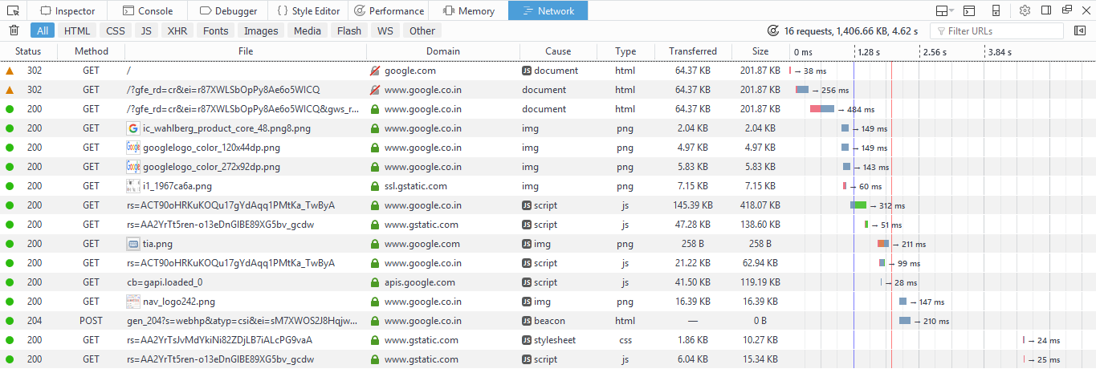Filter requests by WS
Viewport: 1096px width, 381px height.
point(385,30)
